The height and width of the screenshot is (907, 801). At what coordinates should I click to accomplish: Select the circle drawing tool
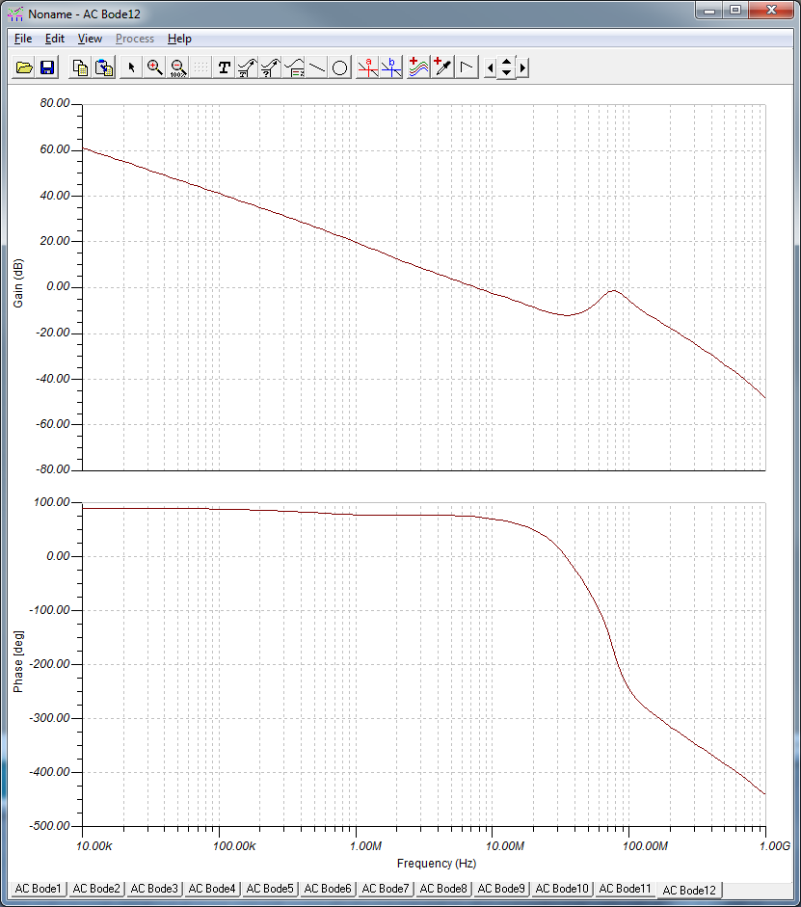(340, 67)
